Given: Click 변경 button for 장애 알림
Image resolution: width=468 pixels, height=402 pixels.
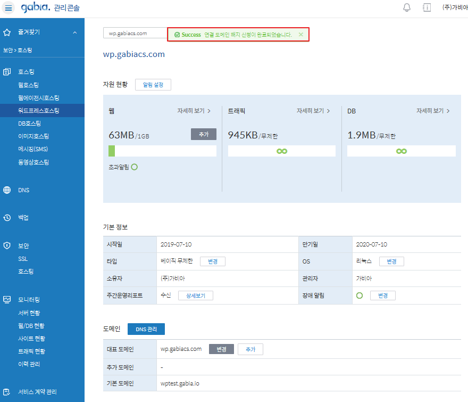Looking at the screenshot, I should coord(382,296).
